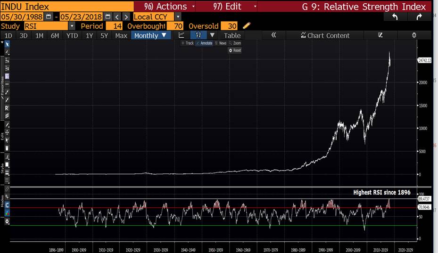Open the fill color style swatch

coord(7,165)
